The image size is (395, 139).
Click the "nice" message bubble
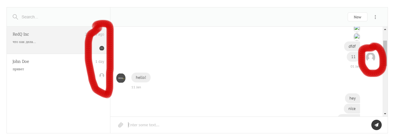(x=352, y=108)
